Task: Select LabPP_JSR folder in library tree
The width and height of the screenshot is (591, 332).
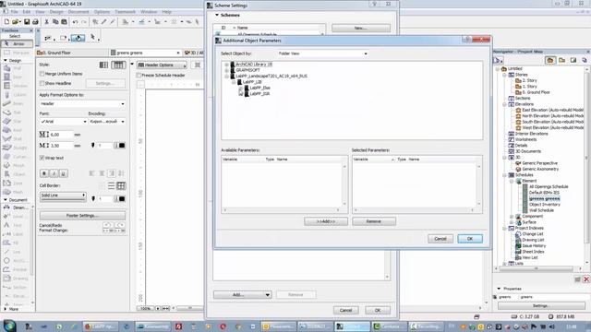Action: click(x=259, y=94)
